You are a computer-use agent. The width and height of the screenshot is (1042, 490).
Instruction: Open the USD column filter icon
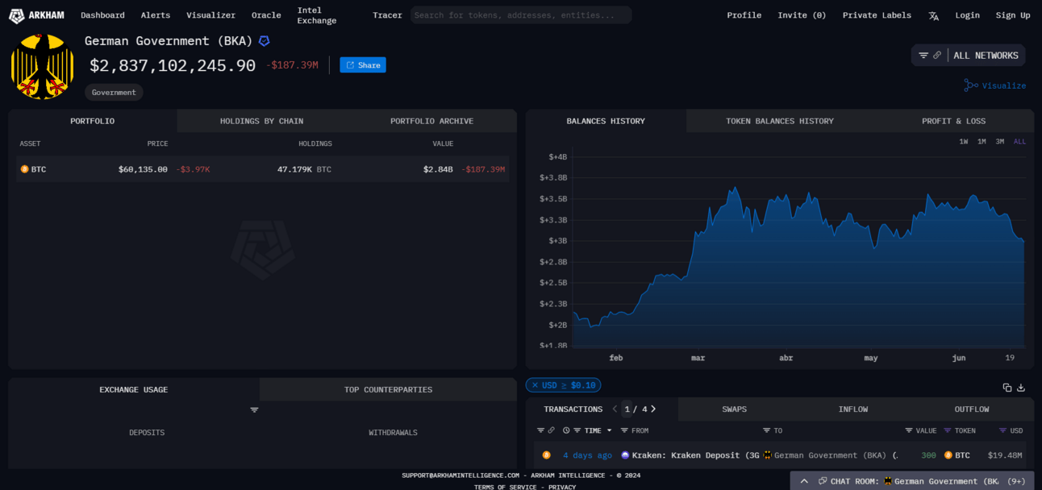click(1002, 430)
